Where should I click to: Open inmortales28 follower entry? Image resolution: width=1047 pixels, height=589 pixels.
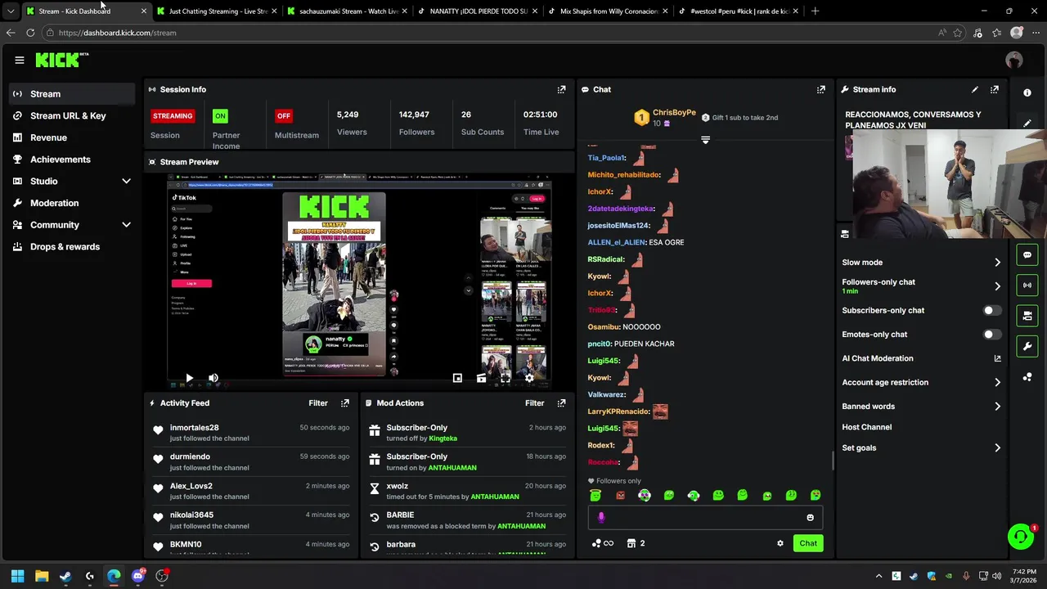point(252,432)
